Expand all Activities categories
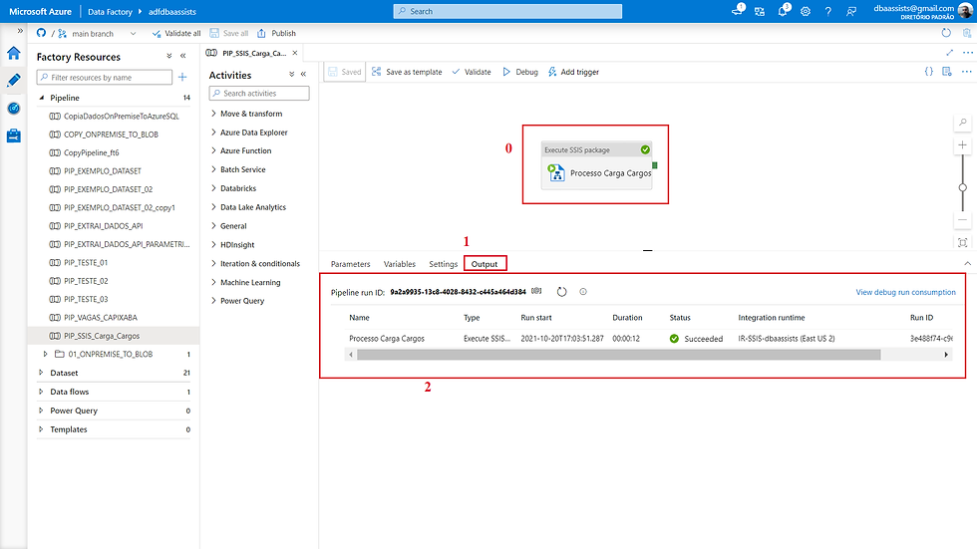 pyautogui.click(x=291, y=74)
